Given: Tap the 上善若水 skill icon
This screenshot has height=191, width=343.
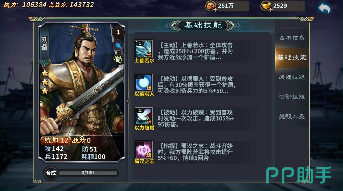Looking at the screenshot, I should 144,49.
